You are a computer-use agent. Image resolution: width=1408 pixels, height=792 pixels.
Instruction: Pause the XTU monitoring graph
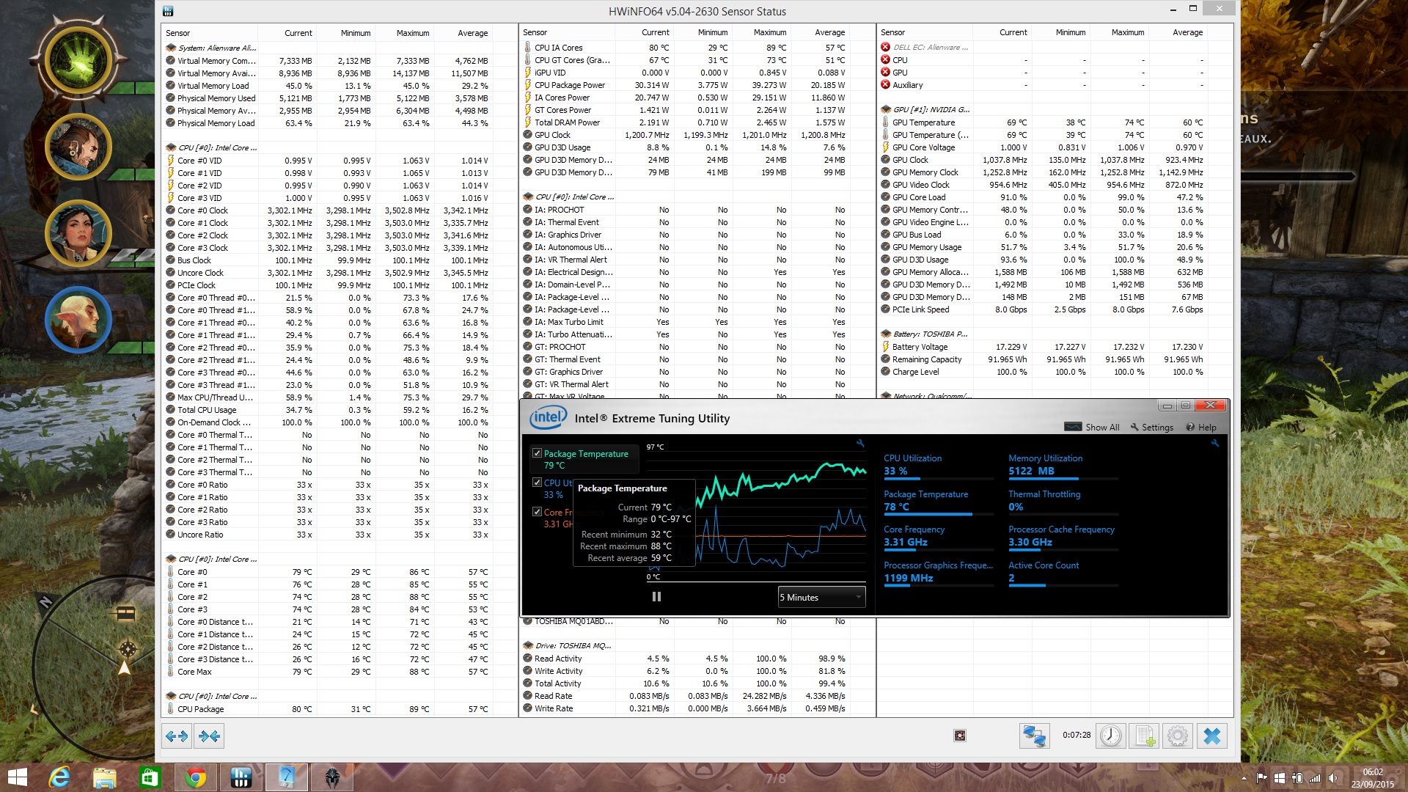click(x=656, y=597)
